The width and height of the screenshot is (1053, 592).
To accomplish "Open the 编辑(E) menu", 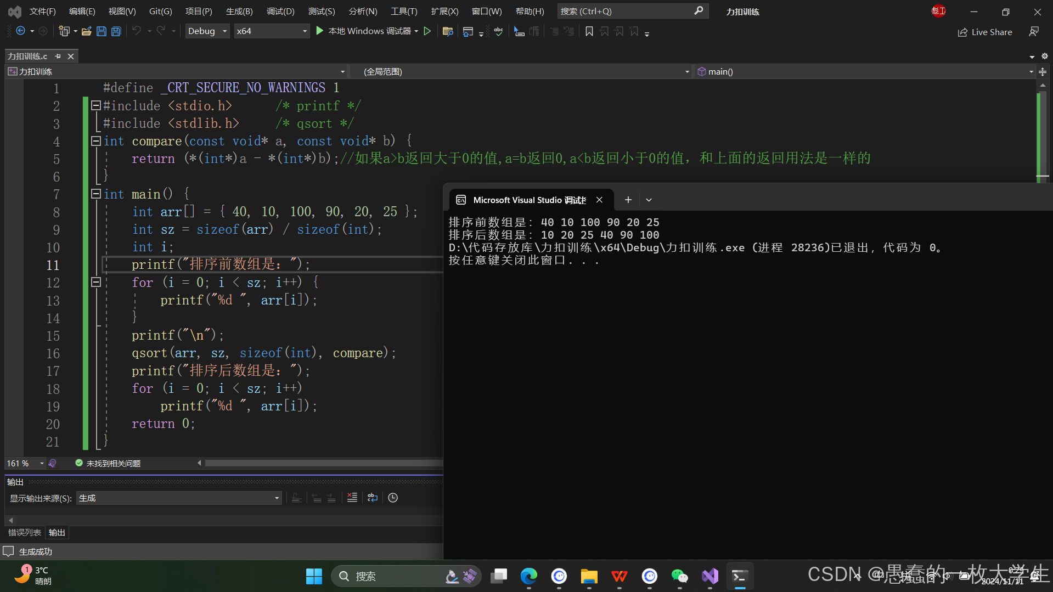I will (x=82, y=11).
